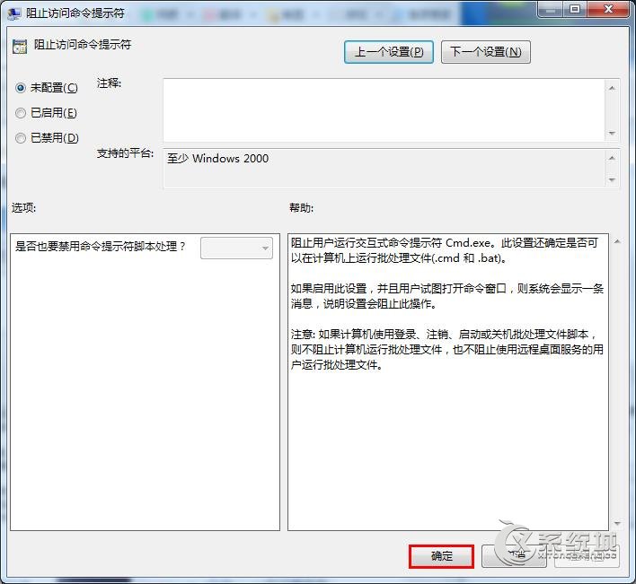Open the command prompt script processing dropdown
Viewport: 636px width, 584px height.
pyautogui.click(x=236, y=248)
